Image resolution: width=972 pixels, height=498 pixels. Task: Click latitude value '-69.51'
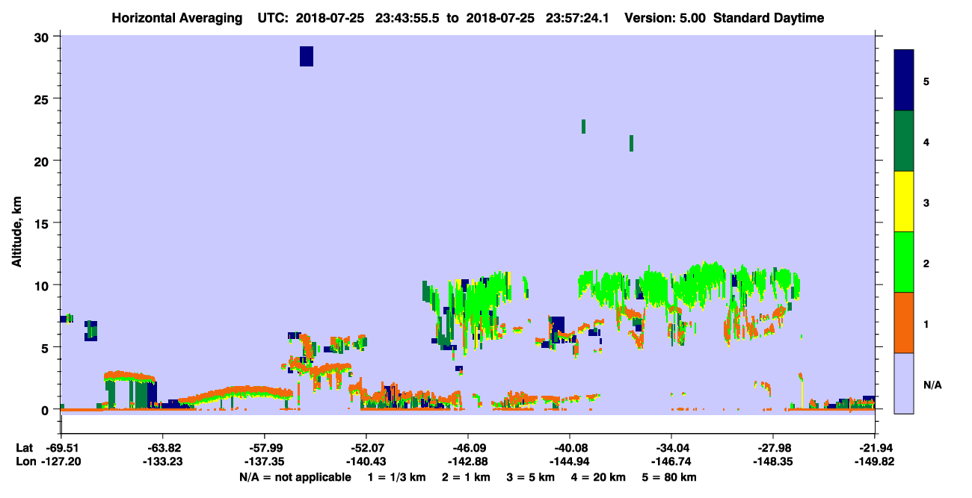click(61, 448)
